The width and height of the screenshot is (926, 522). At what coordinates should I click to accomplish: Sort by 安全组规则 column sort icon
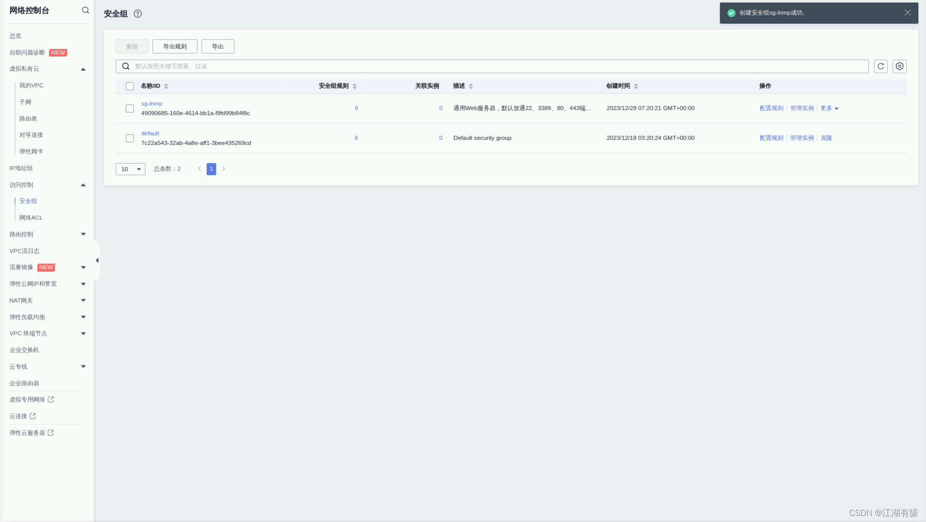click(355, 86)
